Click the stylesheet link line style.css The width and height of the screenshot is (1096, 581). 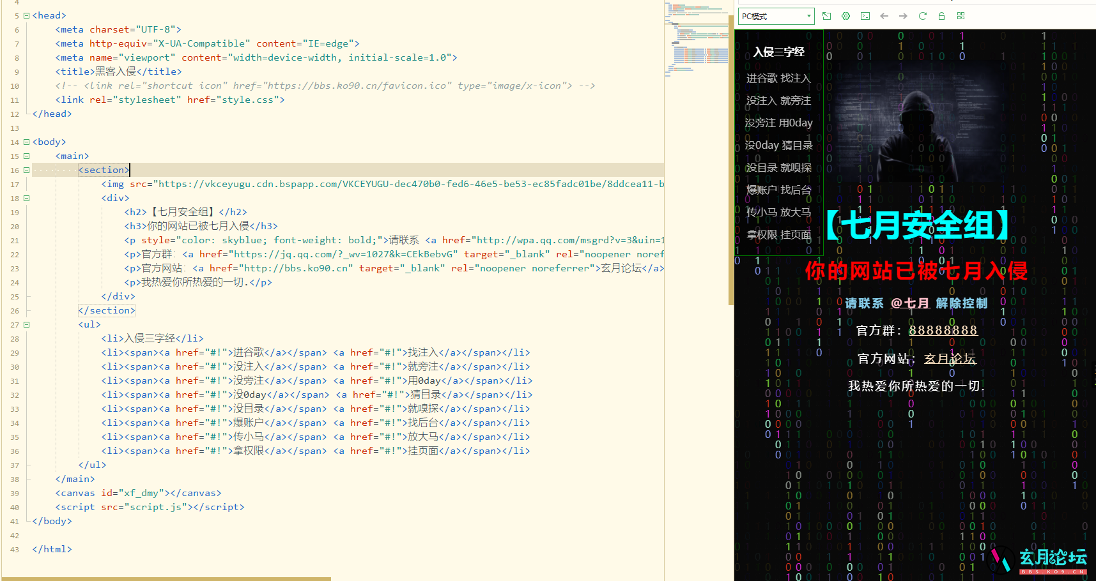point(170,100)
